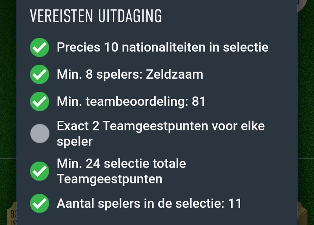Click the green checkmark for 'Aantal spelers in de selectie'

(40, 203)
